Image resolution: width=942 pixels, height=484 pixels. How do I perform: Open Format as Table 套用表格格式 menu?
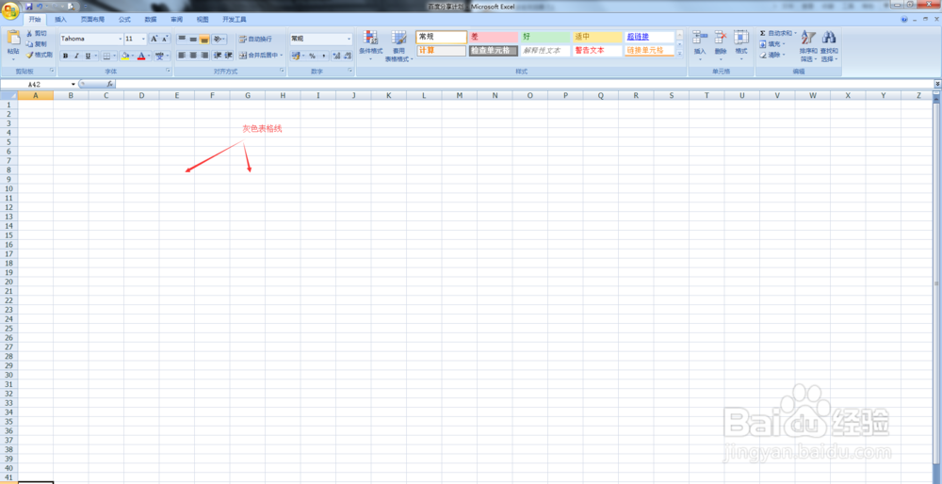point(398,45)
